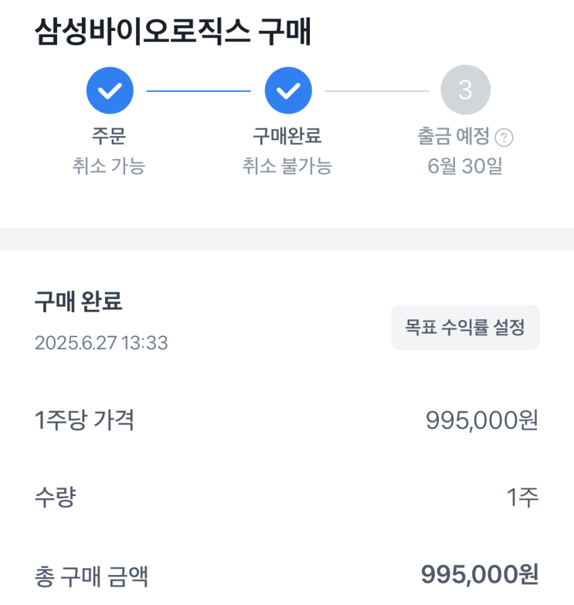Screen dimensions: 574x605
Task: Tap the 수량 row label
Action: tap(55, 498)
